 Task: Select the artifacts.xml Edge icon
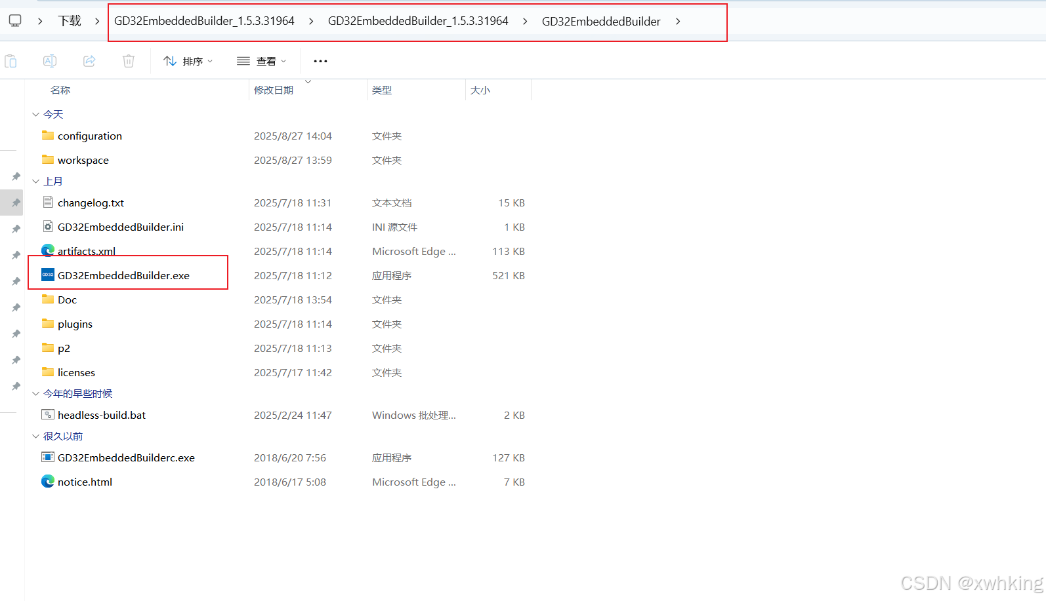(x=48, y=251)
